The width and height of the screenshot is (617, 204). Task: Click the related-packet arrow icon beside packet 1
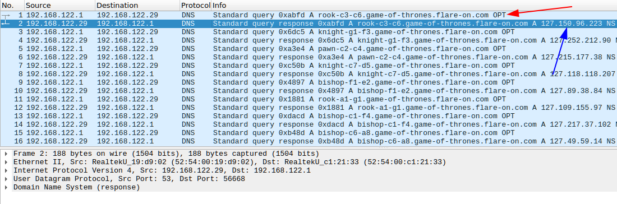pyautogui.click(x=6, y=15)
